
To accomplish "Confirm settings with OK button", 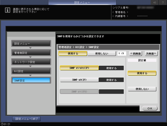I will pyautogui.click(x=150, y=108).
